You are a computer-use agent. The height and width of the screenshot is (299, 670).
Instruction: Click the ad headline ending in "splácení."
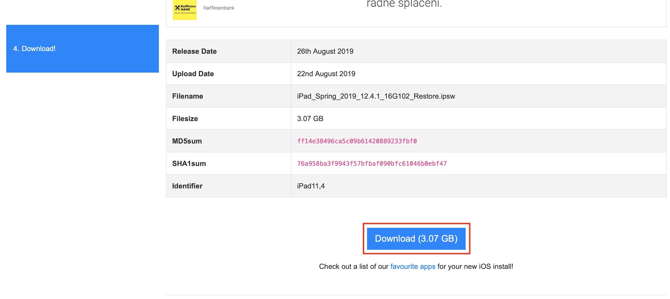(404, 4)
